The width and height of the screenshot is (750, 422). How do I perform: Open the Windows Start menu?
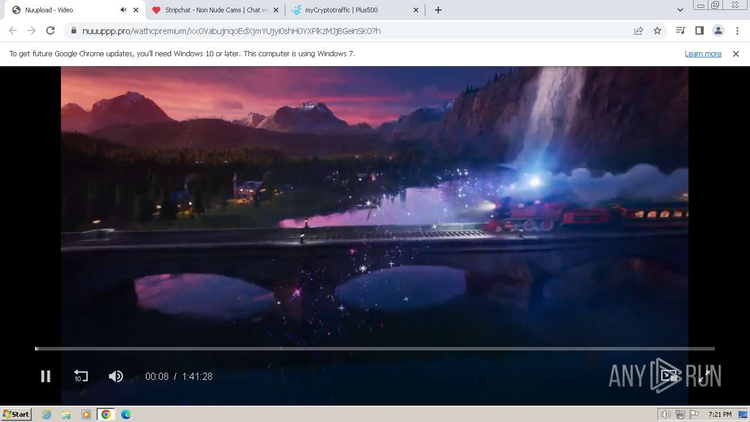(16, 414)
